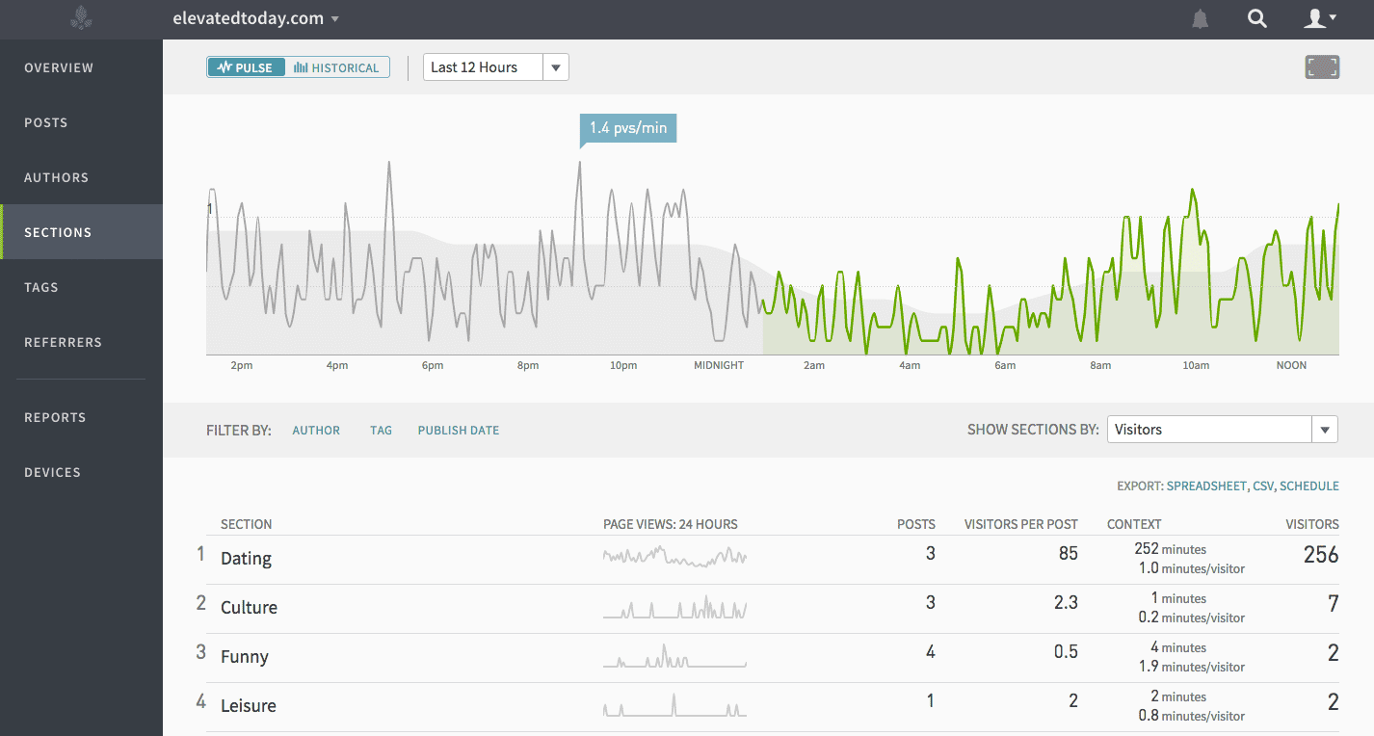The width and height of the screenshot is (1374, 736).
Task: Open Authors in sidebar
Action: [81, 178]
